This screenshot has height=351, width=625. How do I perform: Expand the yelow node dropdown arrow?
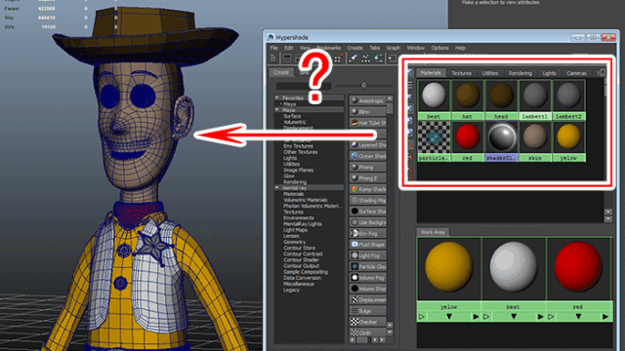(x=449, y=317)
